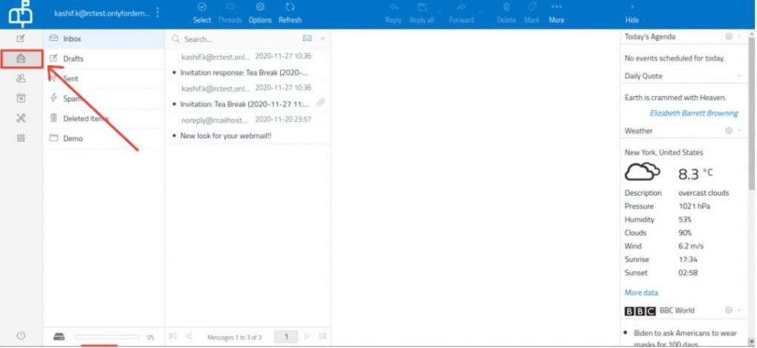757x348 pixels.
Task: Open Options gear in toolbar
Action: click(x=259, y=13)
